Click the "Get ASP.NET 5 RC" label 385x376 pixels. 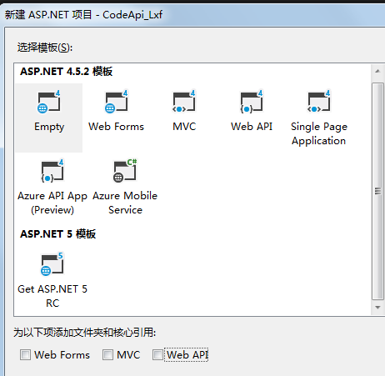(x=52, y=296)
